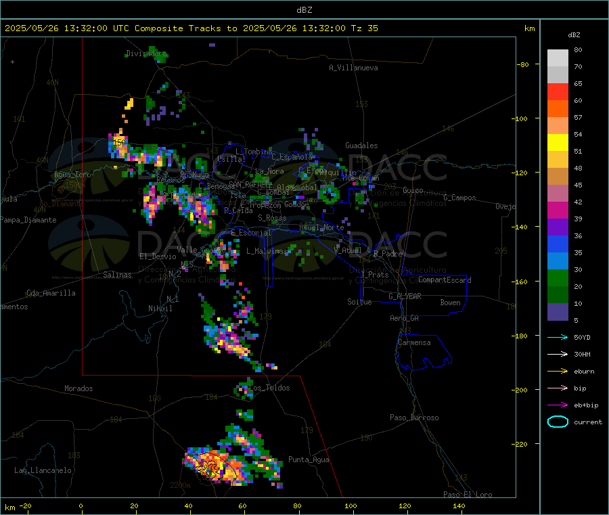Click the Soitue location label
Viewport: 609px width, 515px height.
pos(359,302)
